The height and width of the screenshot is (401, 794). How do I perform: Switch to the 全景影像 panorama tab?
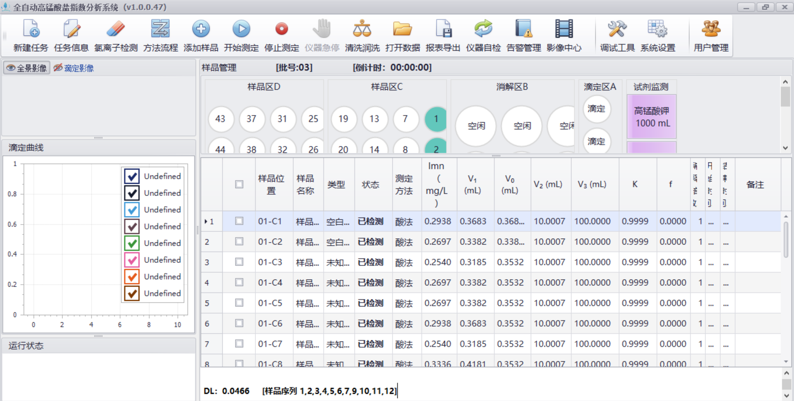tap(27, 68)
